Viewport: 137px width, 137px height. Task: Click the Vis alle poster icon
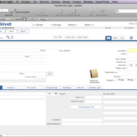42,11
